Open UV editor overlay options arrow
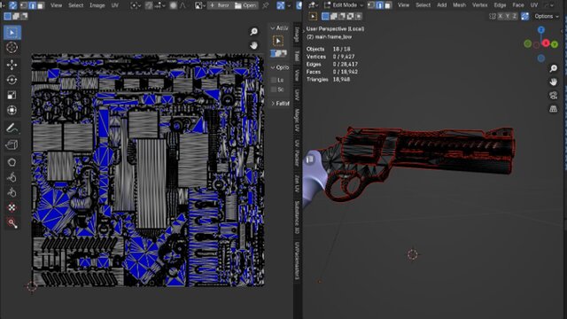This screenshot has width=567, height=319. (x=289, y=5)
